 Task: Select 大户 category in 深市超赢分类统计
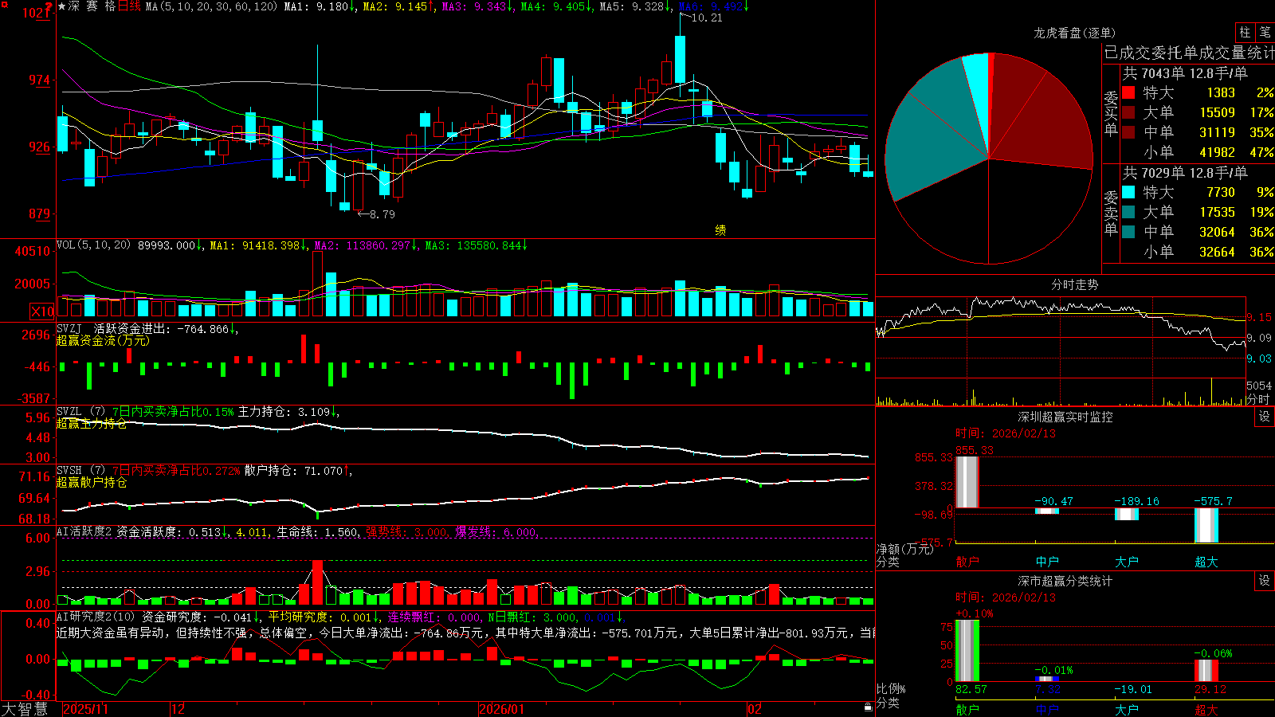(1127, 710)
